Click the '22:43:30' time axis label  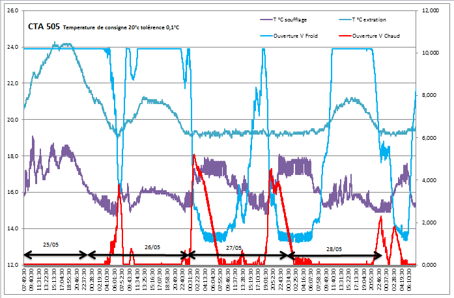click(280, 280)
